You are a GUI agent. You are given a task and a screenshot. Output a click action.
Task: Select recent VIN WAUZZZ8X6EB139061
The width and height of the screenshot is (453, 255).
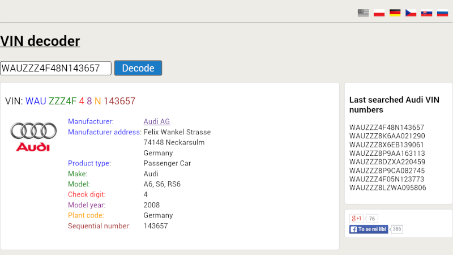pos(387,144)
